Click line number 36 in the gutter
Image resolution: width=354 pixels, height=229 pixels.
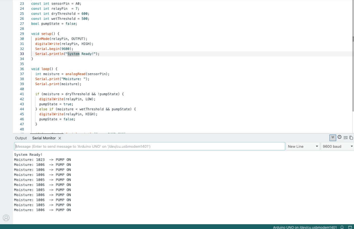(22, 69)
